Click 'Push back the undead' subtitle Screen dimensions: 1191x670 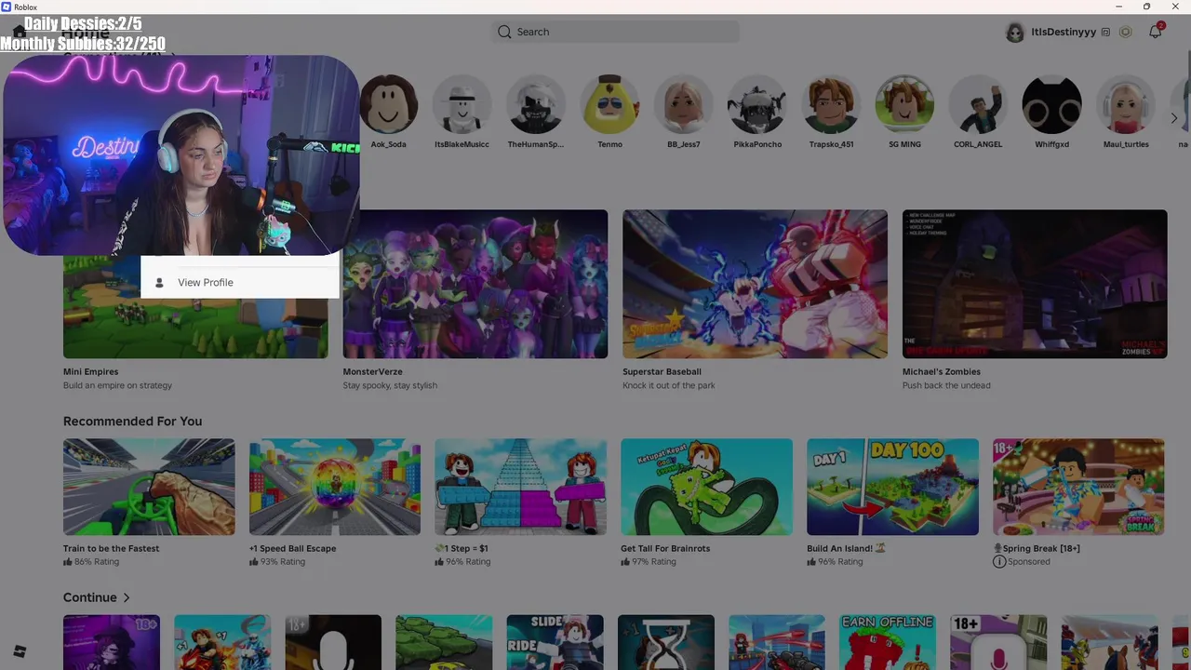(946, 385)
